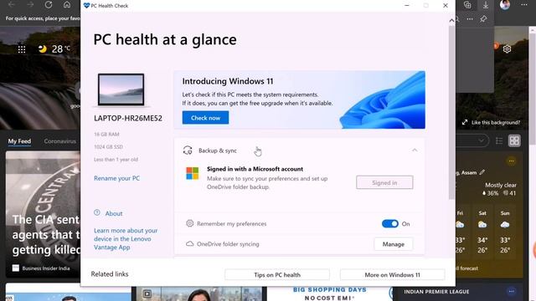The image size is (536, 301).
Task: Open the feed dropdown chevron
Action: tap(482, 140)
